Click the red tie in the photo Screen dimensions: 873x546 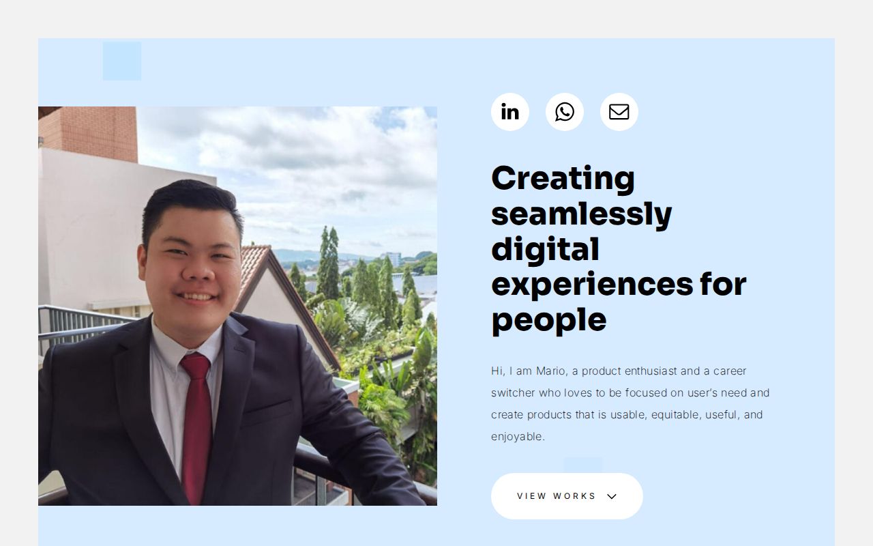pyautogui.click(x=197, y=428)
